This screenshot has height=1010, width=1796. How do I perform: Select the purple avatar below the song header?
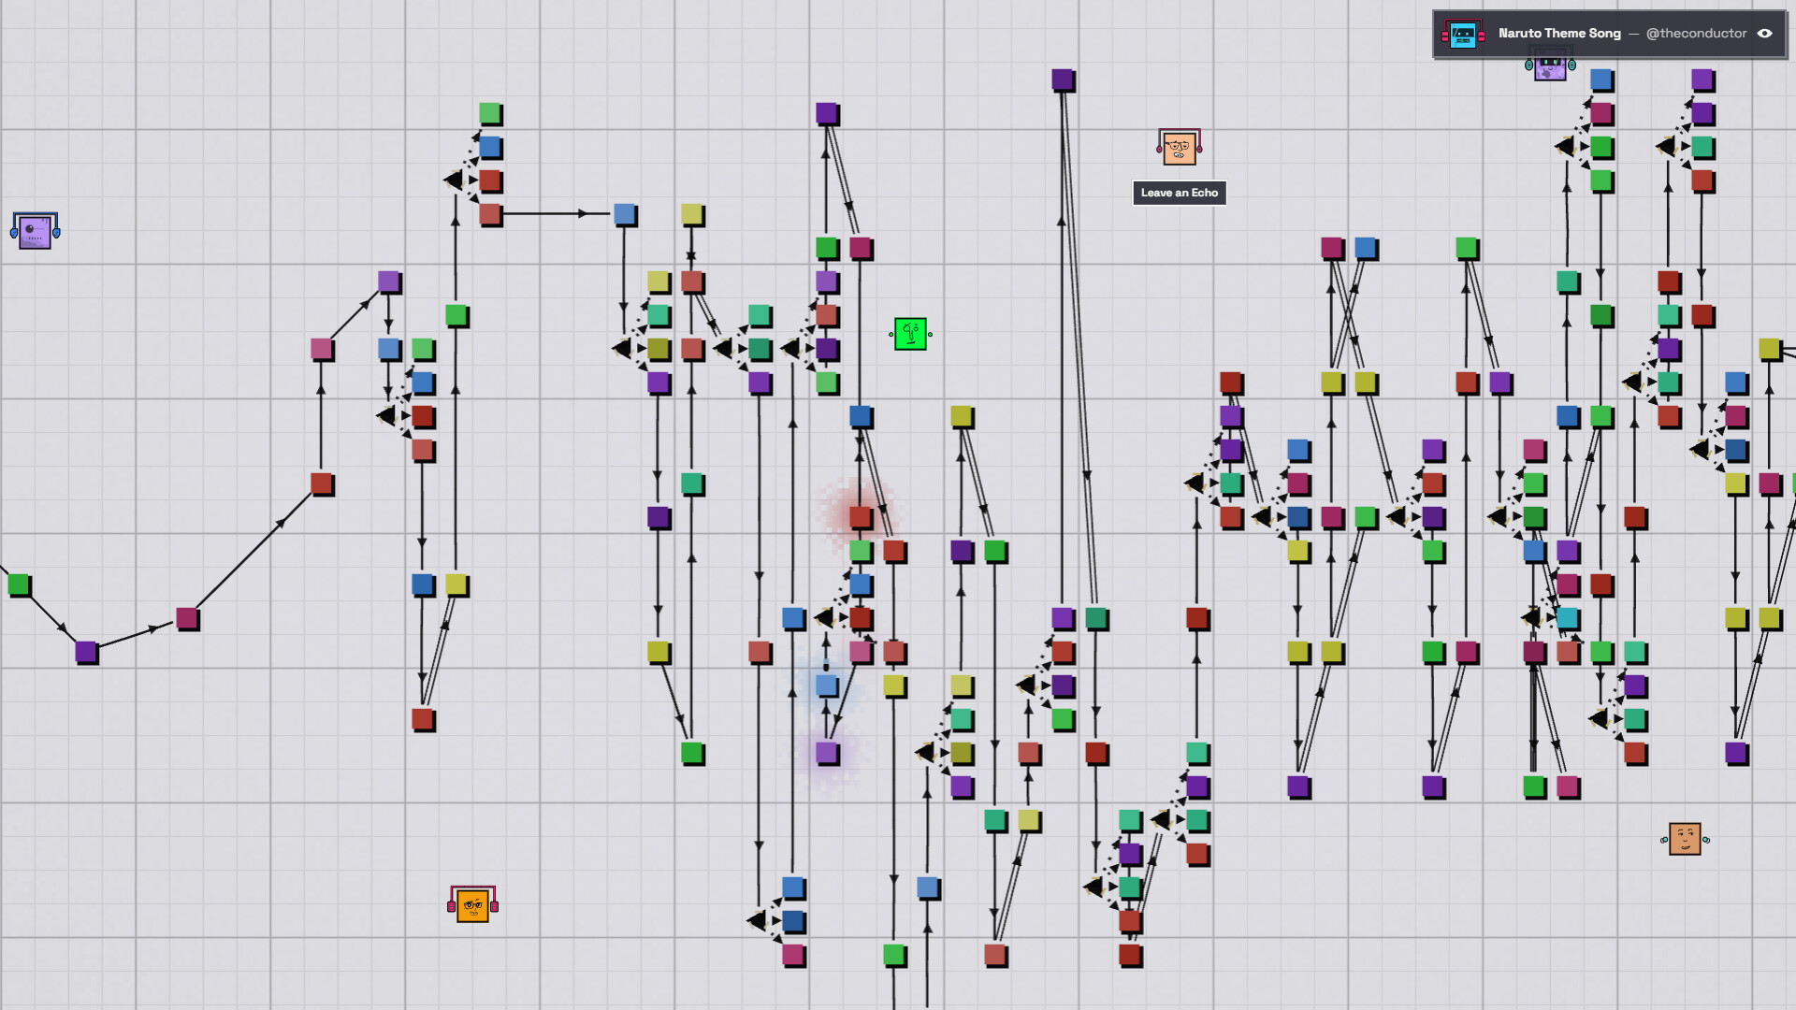[1550, 65]
